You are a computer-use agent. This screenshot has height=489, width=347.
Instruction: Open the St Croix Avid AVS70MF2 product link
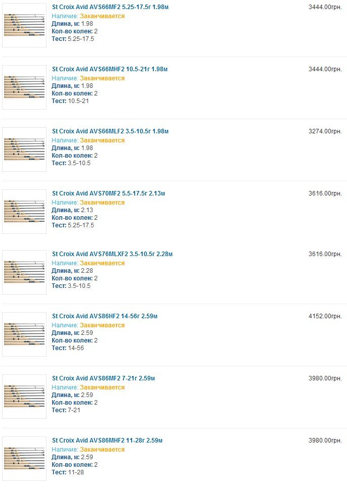click(x=108, y=193)
